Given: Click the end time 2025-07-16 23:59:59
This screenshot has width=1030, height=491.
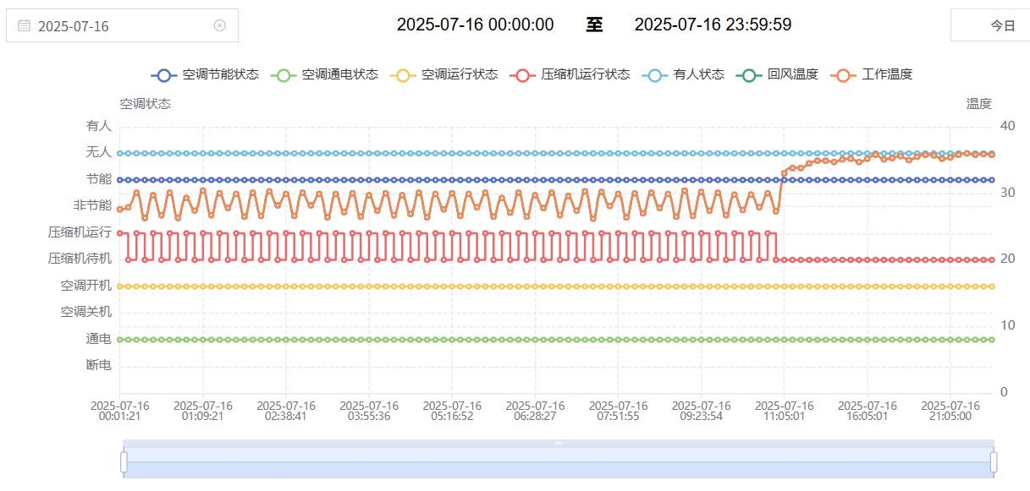Looking at the screenshot, I should tap(713, 25).
